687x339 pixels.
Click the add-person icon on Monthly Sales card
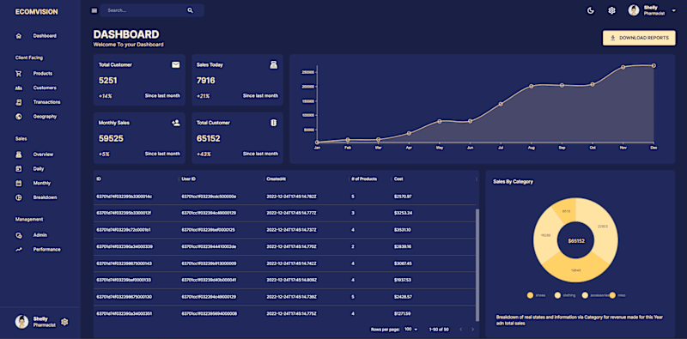pos(176,123)
